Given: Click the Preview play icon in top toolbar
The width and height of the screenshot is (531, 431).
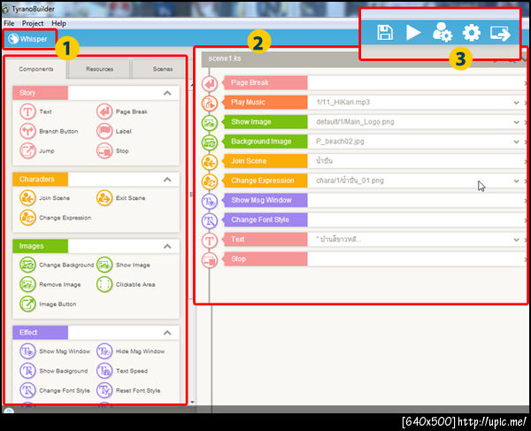Looking at the screenshot, I should [413, 33].
